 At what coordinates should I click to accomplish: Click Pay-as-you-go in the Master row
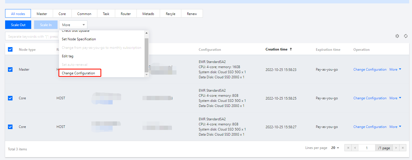click(327, 70)
